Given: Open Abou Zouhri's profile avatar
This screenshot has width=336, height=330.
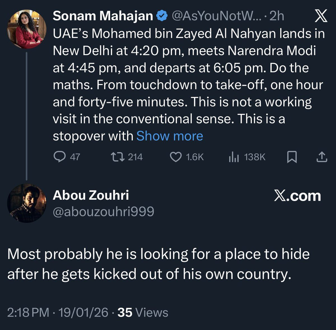Looking at the screenshot, I should [x=27, y=203].
